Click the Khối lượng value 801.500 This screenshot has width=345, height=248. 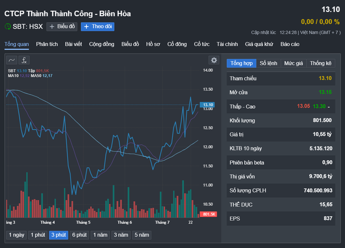322,120
